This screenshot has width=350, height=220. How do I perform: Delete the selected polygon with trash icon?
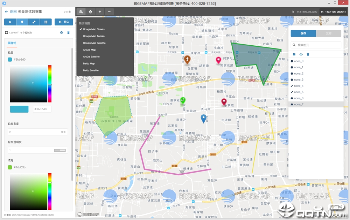[69, 33]
